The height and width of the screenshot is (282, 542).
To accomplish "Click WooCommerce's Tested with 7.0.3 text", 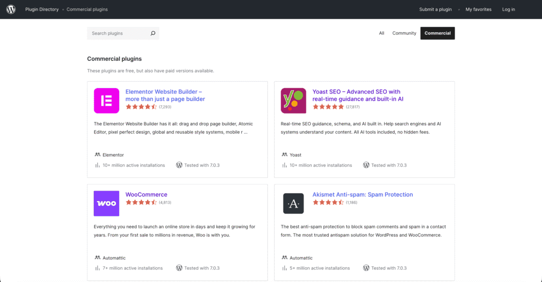I will (x=202, y=268).
